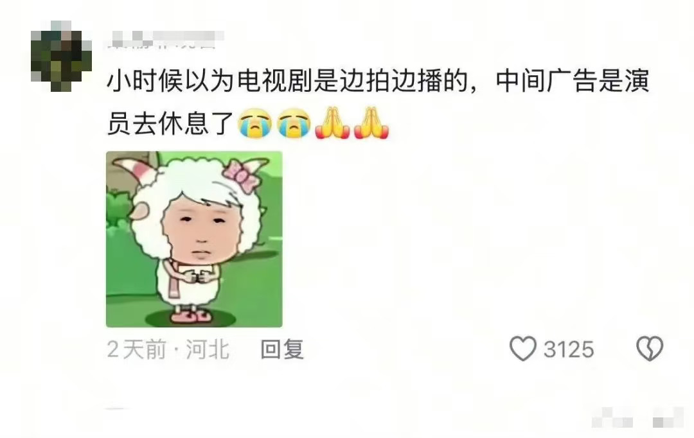Like the comment with the heart icon
Viewport: 694px width, 438px height.
[522, 349]
